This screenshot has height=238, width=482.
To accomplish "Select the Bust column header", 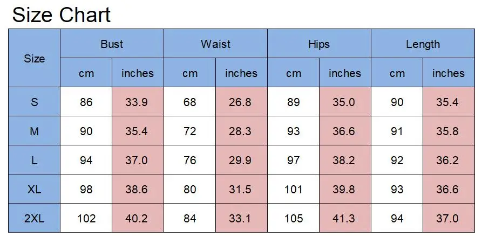I will pyautogui.click(x=112, y=44).
